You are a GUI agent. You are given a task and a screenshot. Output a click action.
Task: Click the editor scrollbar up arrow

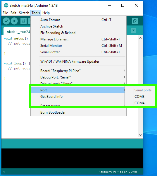pyautogui.click(x=140, y=38)
